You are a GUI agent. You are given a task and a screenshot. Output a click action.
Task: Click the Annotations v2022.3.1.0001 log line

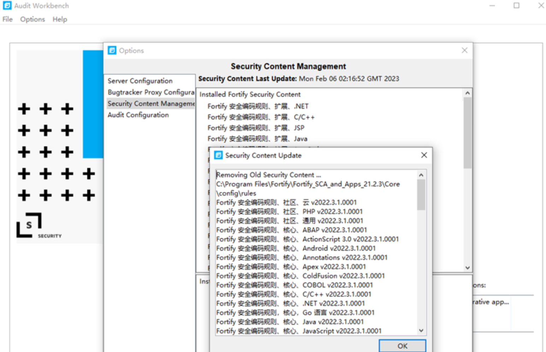(x=302, y=258)
